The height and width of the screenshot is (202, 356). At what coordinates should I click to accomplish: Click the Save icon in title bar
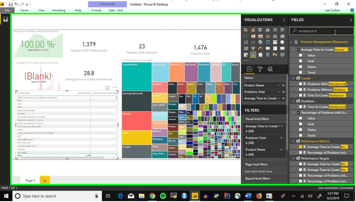pos(10,4)
